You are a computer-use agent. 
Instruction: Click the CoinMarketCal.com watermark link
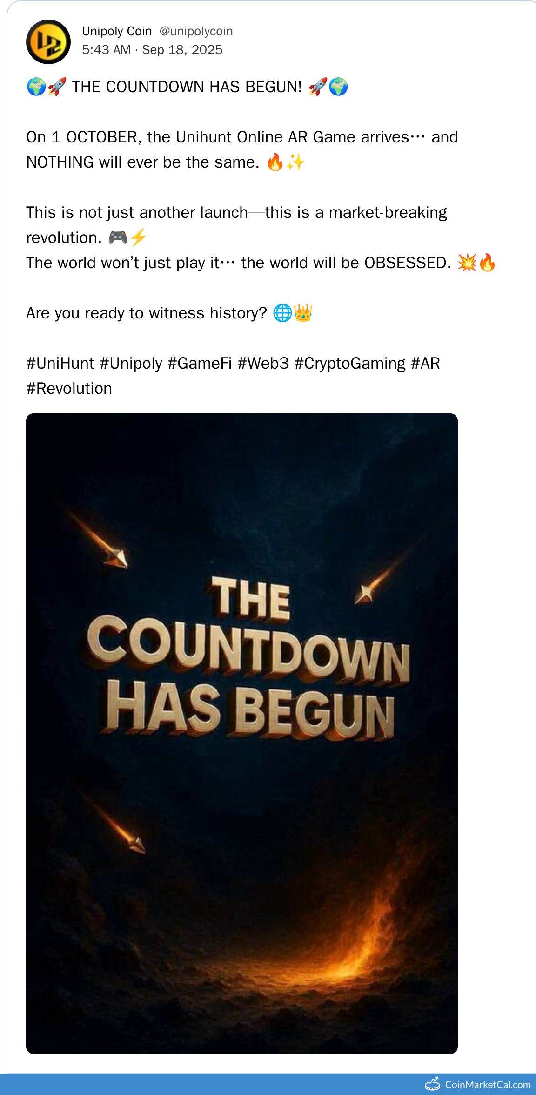(x=487, y=1085)
